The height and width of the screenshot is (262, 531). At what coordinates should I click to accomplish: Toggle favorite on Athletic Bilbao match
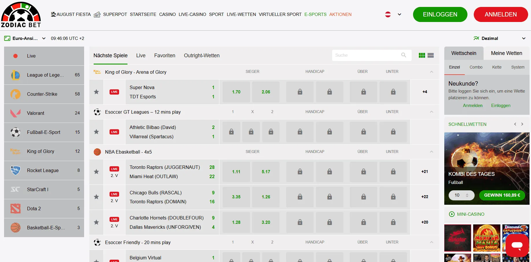click(97, 132)
